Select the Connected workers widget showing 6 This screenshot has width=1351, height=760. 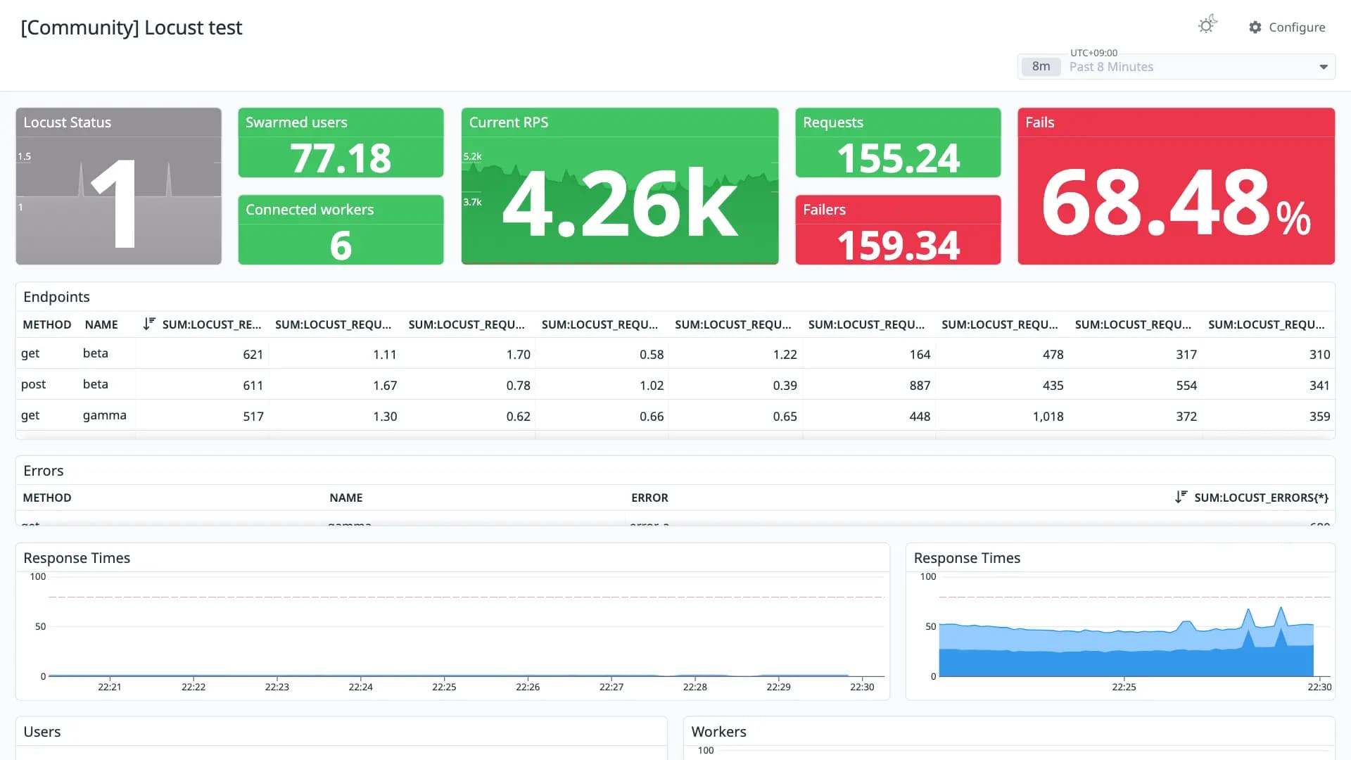[341, 230]
